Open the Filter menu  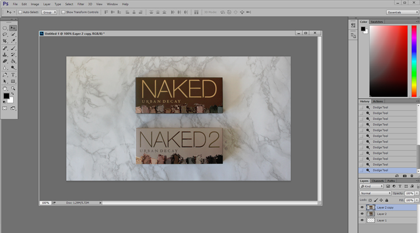tap(81, 4)
